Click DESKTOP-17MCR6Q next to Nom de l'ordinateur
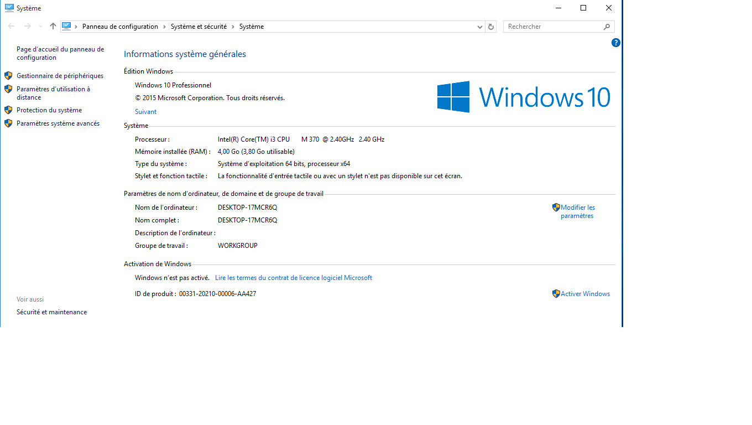752x425 pixels. pyautogui.click(x=247, y=208)
